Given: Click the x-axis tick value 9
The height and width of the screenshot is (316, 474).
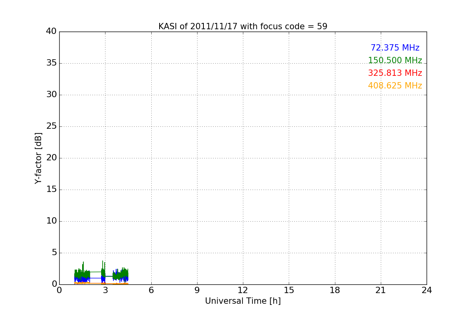Looking at the screenshot, I should tap(197, 290).
